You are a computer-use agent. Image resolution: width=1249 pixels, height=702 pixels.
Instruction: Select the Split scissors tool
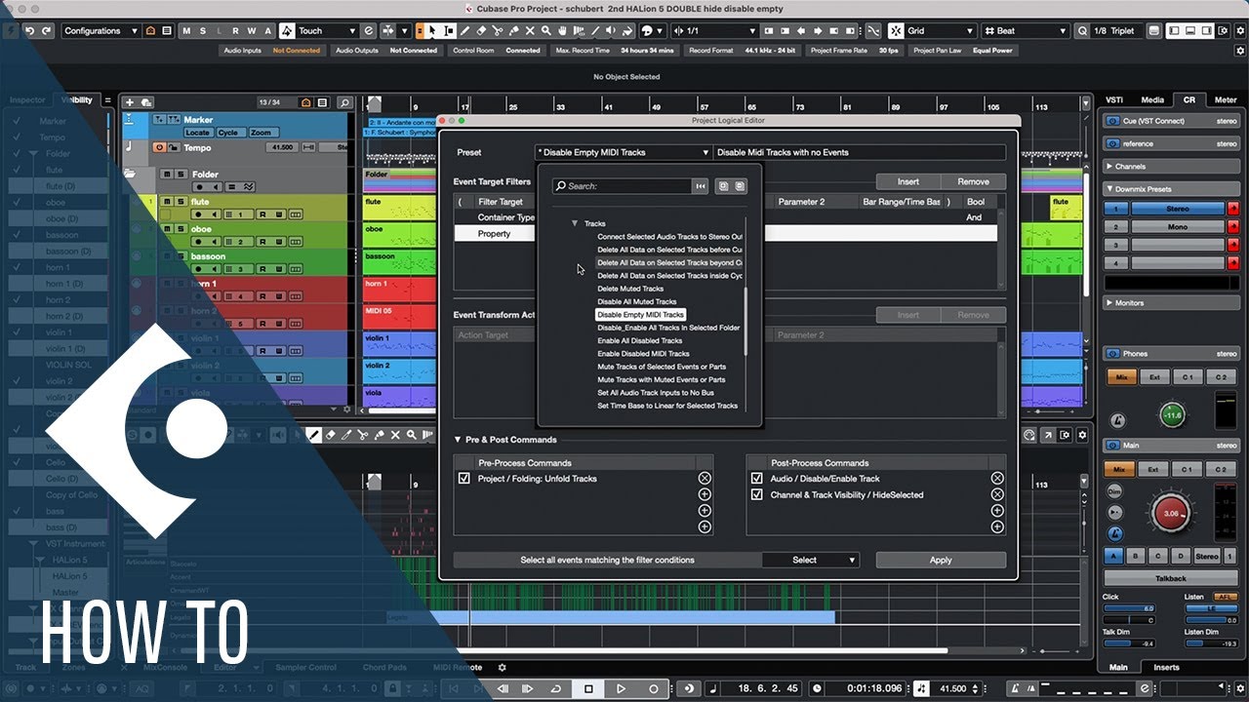coord(499,31)
